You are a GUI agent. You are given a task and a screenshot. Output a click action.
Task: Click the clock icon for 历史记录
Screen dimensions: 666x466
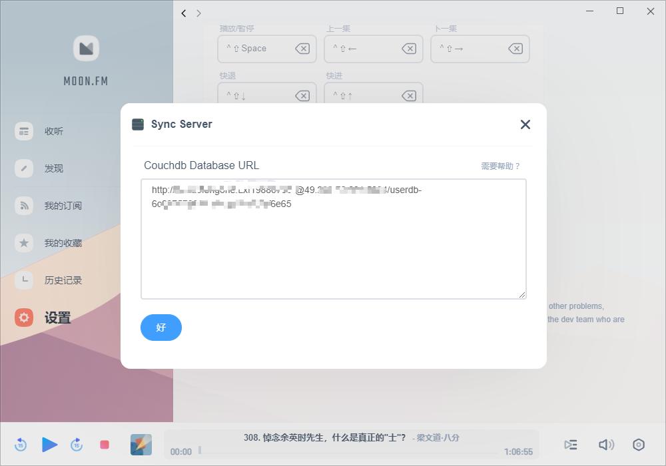coord(24,280)
